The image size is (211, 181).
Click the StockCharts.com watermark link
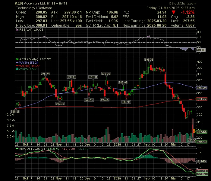pyautogui.click(x=182, y=3)
